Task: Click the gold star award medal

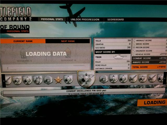Action: (x=58, y=80)
